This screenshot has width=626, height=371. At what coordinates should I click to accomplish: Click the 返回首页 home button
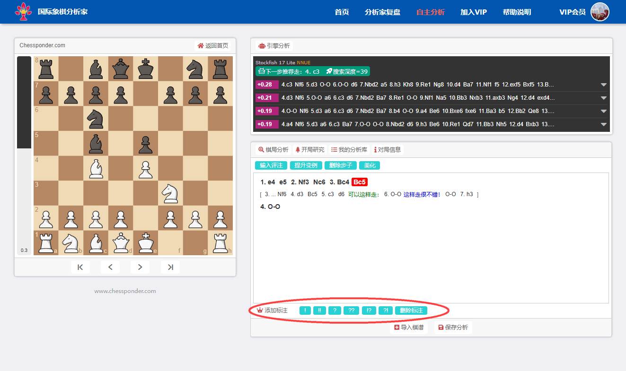[213, 46]
